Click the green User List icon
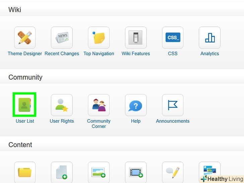Screen dimensions: 244x183 pos(24,105)
